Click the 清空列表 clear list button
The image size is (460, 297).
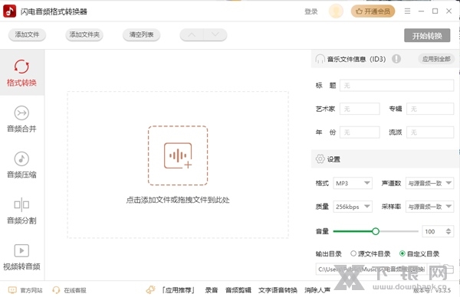[x=141, y=34]
